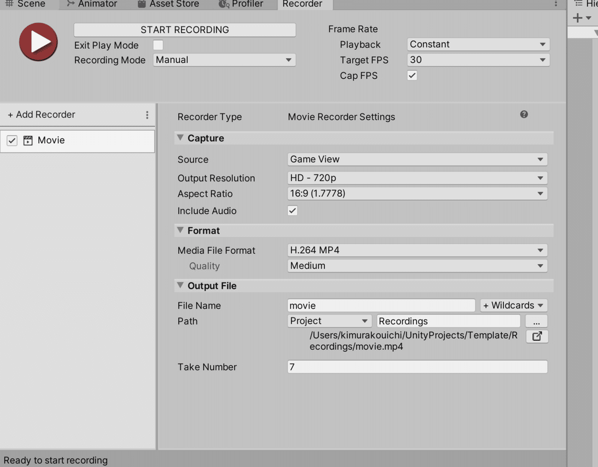The width and height of the screenshot is (598, 467).
Task: Open the Recorder window options menu
Action: coord(556,4)
